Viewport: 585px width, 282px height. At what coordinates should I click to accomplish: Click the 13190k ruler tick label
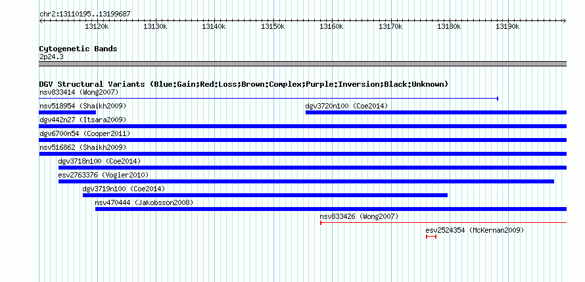coord(508,26)
